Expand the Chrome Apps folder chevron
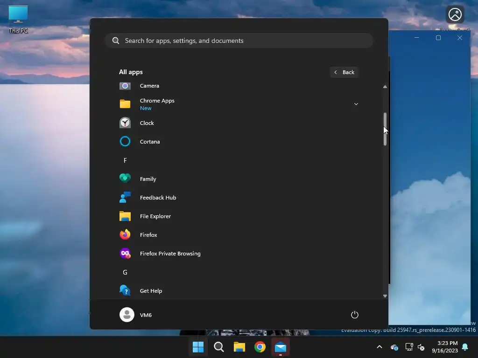The height and width of the screenshot is (358, 478). 356,104
